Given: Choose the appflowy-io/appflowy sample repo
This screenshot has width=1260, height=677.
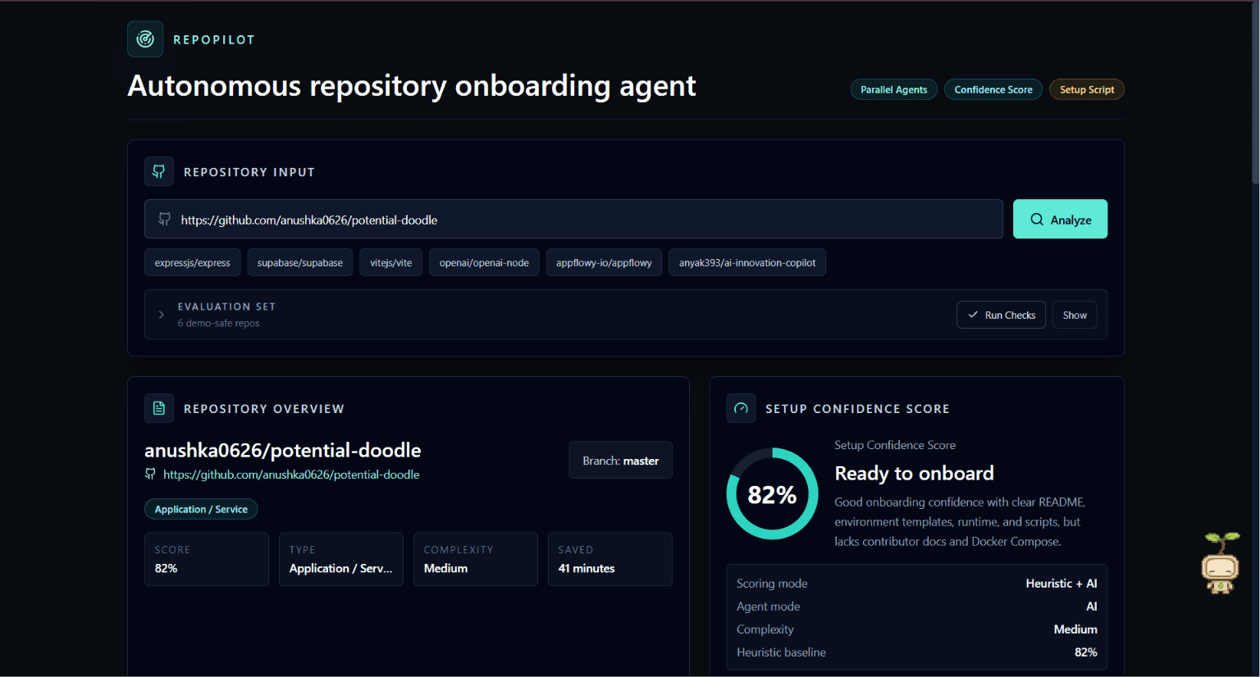Looking at the screenshot, I should (604, 262).
